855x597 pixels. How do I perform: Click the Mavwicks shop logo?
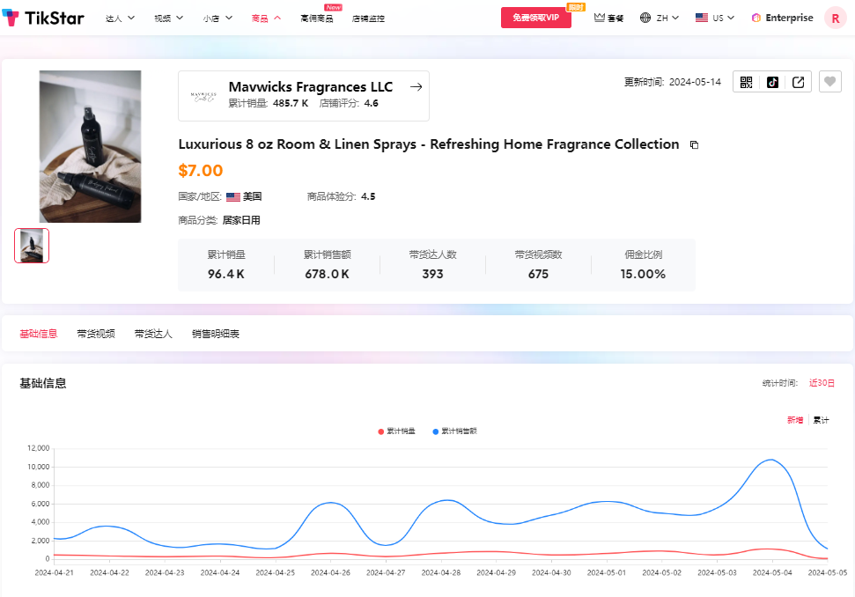203,97
